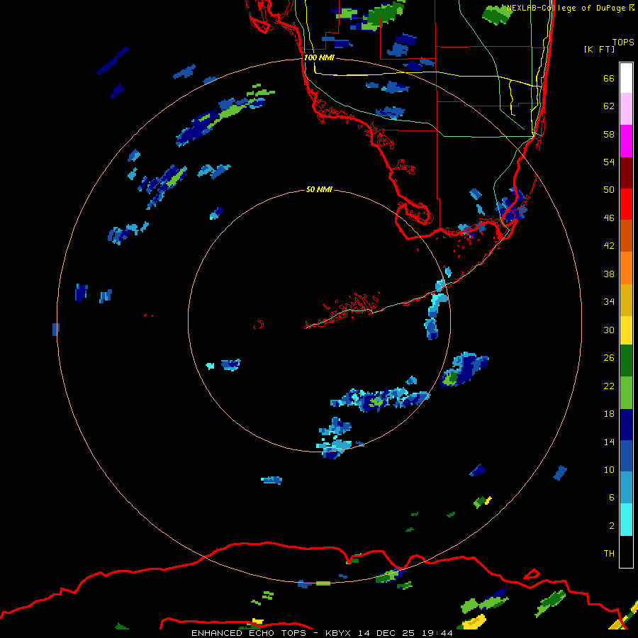
Task: Select the bright red legend swatch
Action: pyautogui.click(x=626, y=204)
